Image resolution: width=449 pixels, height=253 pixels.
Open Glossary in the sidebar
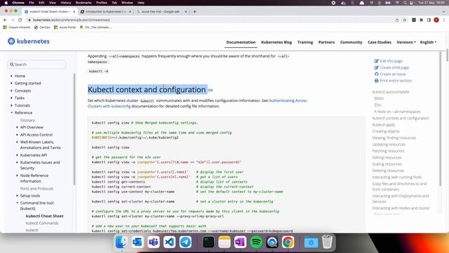click(27, 120)
